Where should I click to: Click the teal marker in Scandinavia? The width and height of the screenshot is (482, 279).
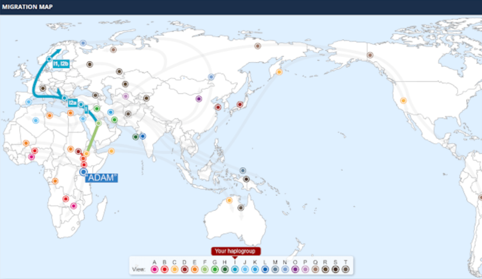coord(49,59)
